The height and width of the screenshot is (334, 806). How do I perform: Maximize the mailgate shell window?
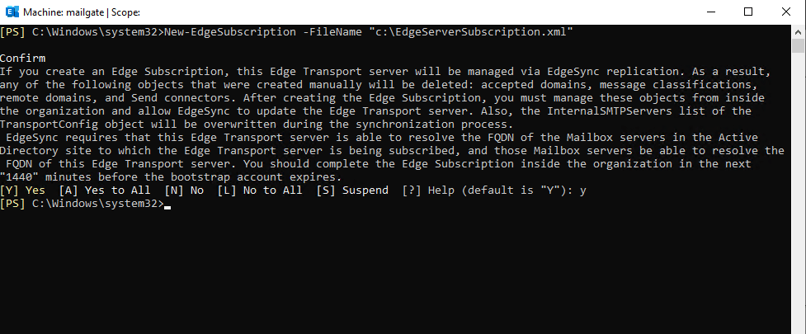(748, 12)
